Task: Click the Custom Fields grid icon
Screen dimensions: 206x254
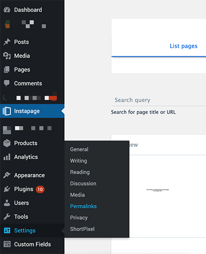Action: 7,244
